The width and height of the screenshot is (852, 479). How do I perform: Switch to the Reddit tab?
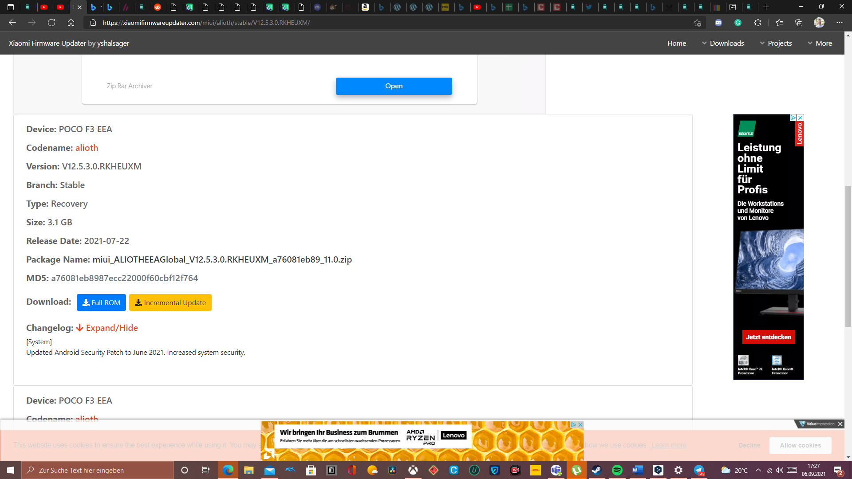tap(158, 7)
